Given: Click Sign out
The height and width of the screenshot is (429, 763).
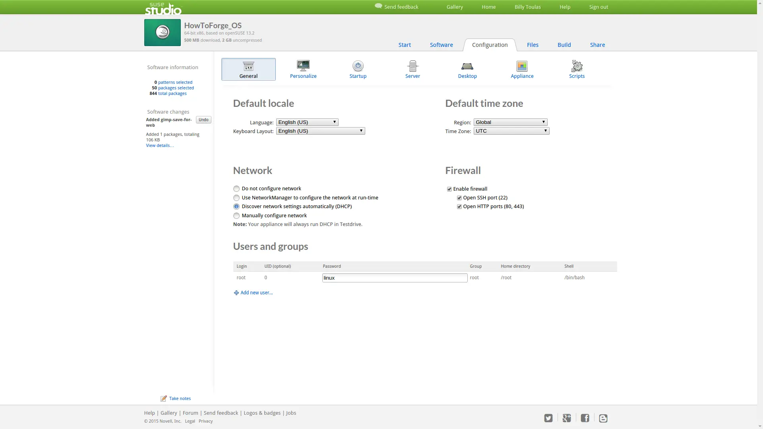Looking at the screenshot, I should tap(599, 7).
